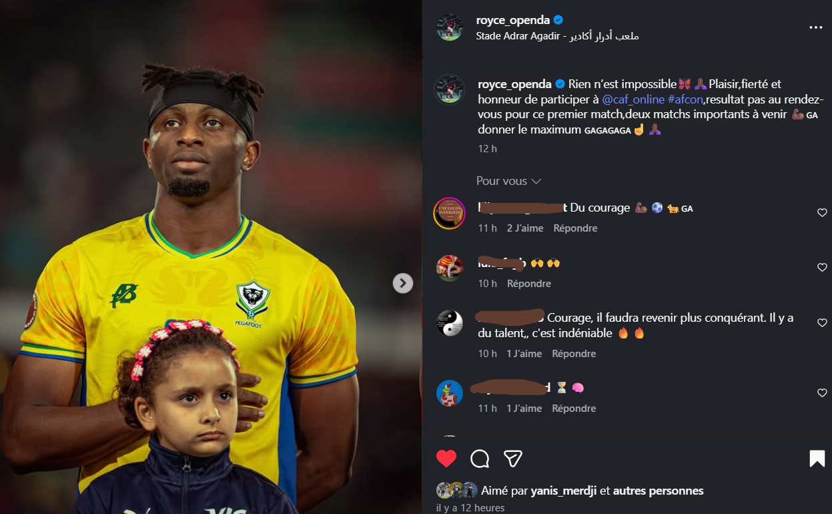Open the @caf_online mention link
832x514 pixels.
pyautogui.click(x=633, y=99)
